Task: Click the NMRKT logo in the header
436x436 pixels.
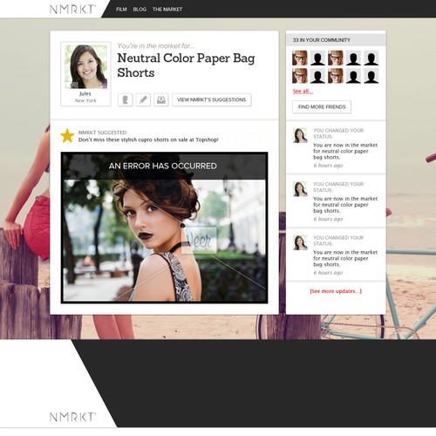Action: pyautogui.click(x=72, y=10)
